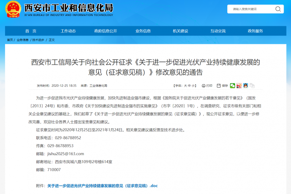
Task: Set font size to small (小)
Action: point(194,86)
